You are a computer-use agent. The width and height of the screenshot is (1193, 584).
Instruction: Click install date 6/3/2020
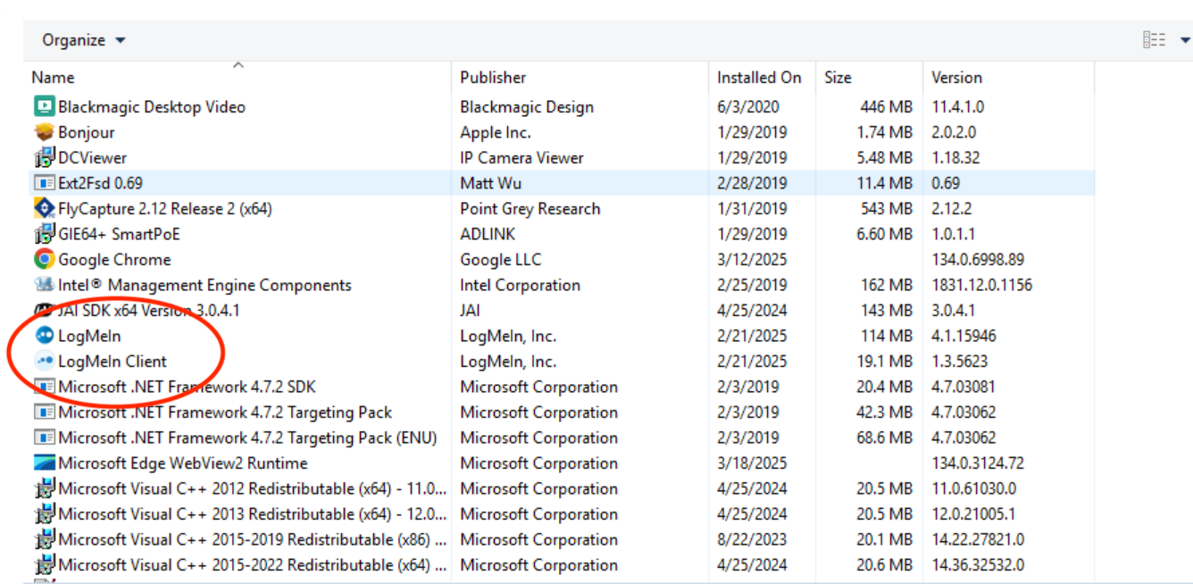pyautogui.click(x=747, y=106)
